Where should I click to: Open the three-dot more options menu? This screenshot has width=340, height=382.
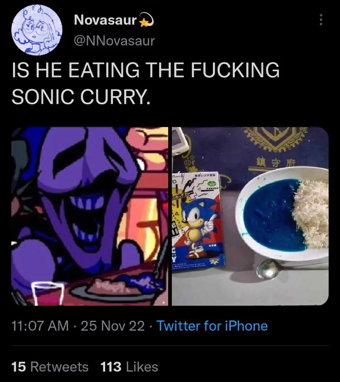click(321, 20)
